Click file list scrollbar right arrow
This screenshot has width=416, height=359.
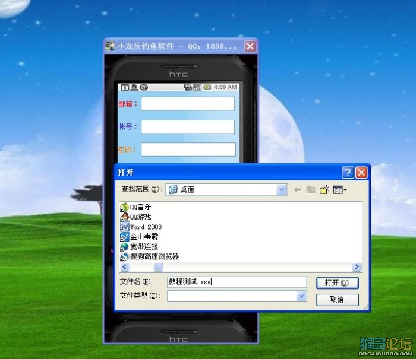(357, 267)
